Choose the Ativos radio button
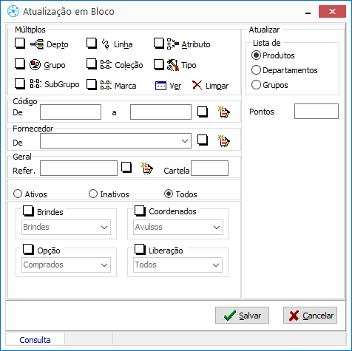 18,194
